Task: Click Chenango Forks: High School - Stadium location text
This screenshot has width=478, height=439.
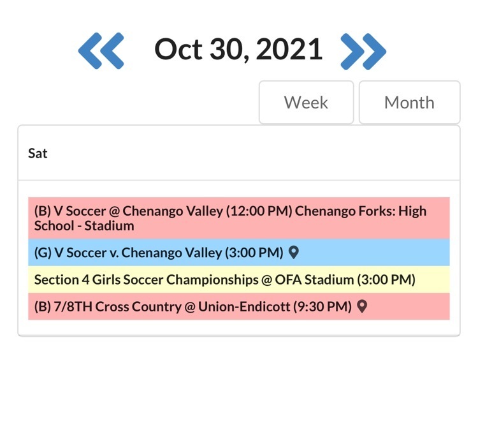Action: click(230, 218)
